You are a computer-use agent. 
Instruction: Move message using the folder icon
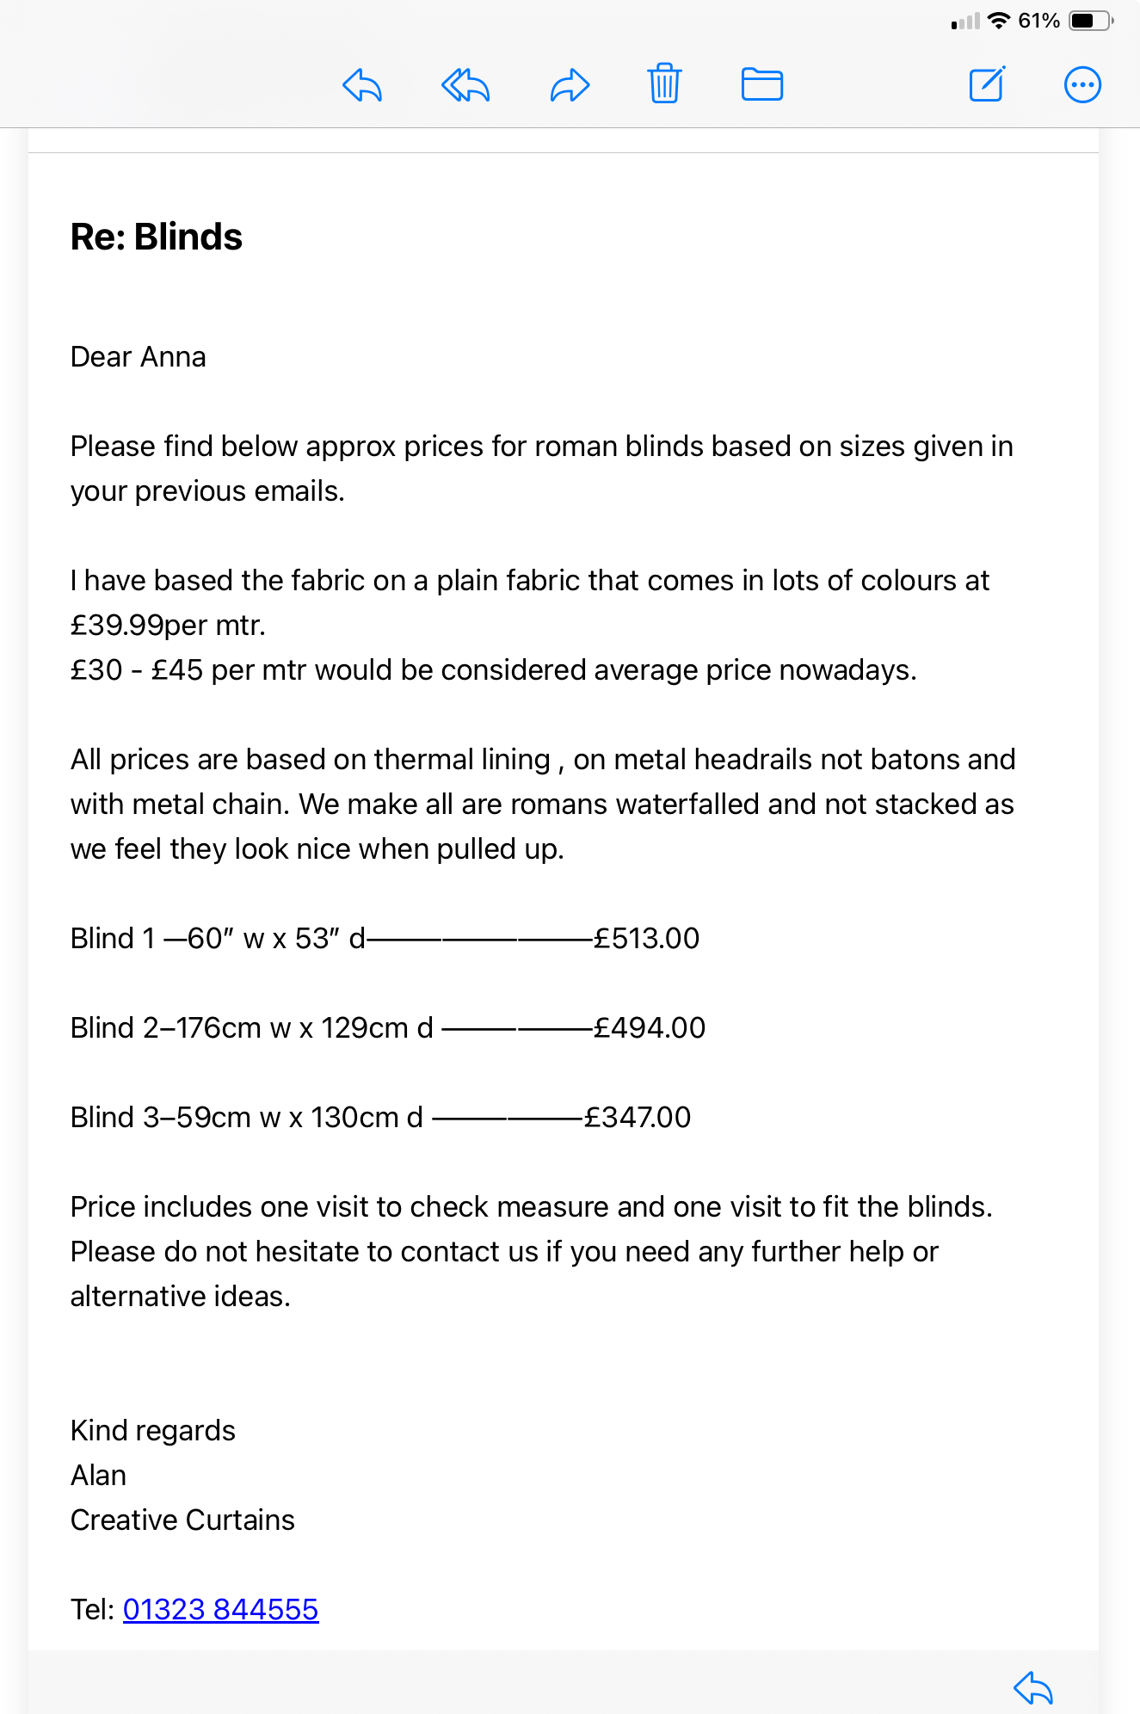point(761,84)
